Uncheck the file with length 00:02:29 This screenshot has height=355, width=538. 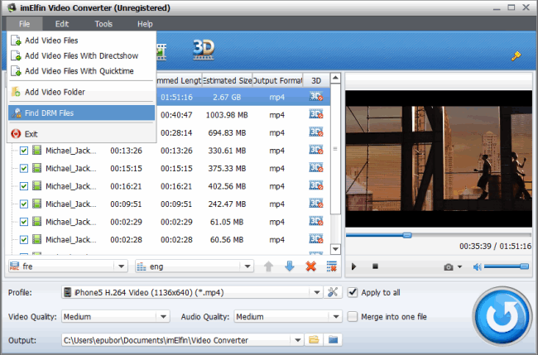24,222
